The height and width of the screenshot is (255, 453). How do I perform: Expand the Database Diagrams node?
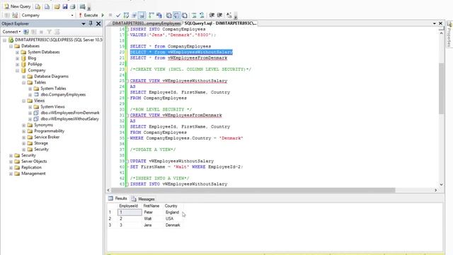[23, 76]
